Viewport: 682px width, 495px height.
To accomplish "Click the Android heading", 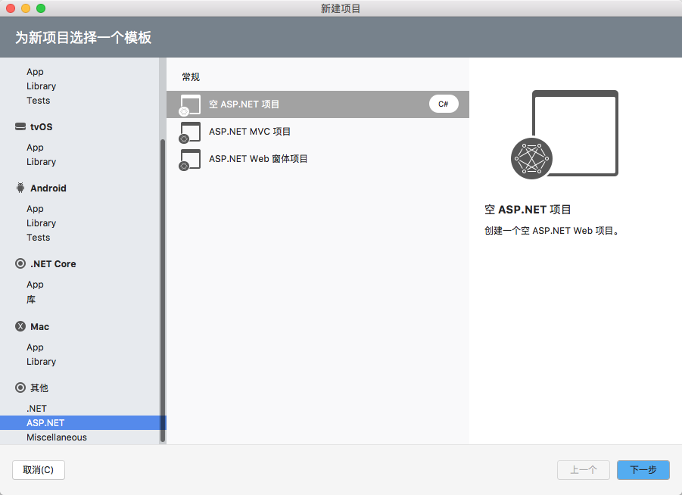I will pos(48,188).
